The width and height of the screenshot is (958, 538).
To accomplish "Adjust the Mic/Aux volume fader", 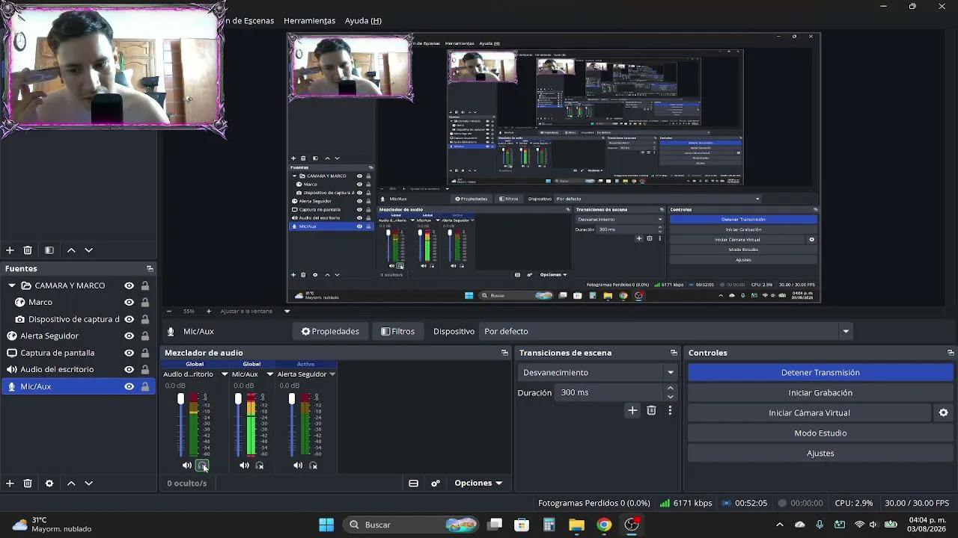I will point(238,400).
